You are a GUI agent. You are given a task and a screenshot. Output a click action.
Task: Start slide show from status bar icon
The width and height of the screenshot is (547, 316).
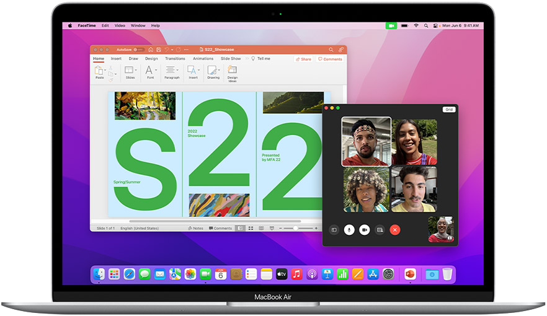pos(272,228)
